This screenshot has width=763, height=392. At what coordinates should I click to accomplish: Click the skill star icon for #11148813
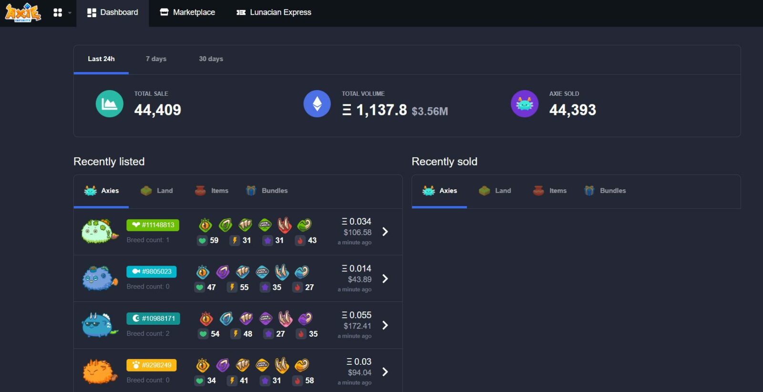pos(268,241)
